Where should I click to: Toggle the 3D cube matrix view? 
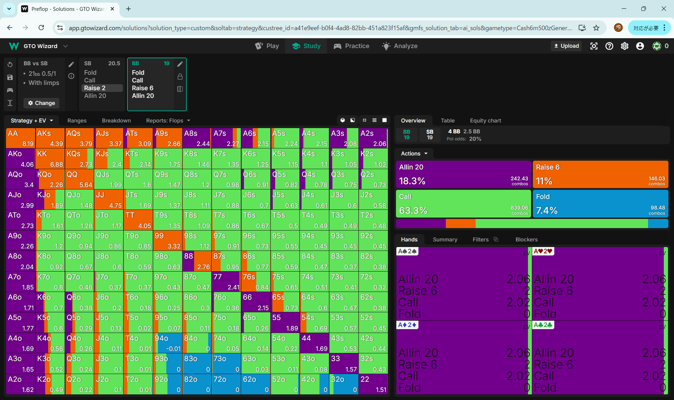pos(343,120)
